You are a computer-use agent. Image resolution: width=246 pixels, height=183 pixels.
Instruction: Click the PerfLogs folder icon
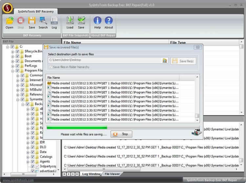(22, 66)
